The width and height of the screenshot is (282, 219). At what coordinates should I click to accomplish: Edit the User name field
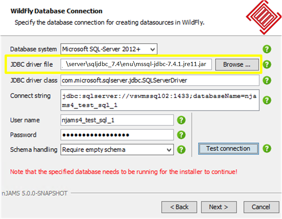pyautogui.click(x=117, y=120)
